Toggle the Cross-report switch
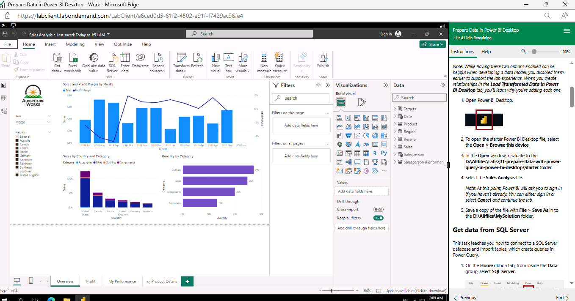 click(x=378, y=209)
